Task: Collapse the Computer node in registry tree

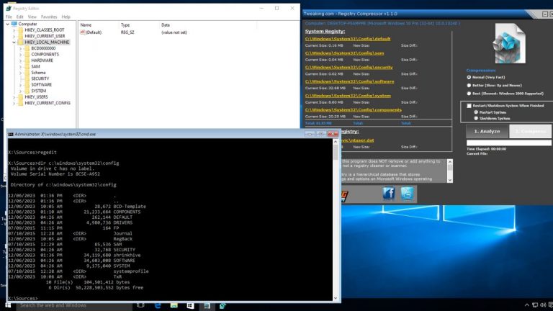Action: 8,24
